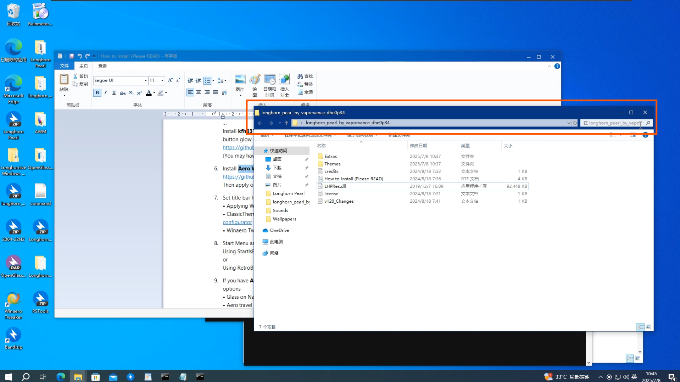Screen dimensions: 680x382
Task: Select Wallpapers folder in navigation pane
Action: click(284, 219)
